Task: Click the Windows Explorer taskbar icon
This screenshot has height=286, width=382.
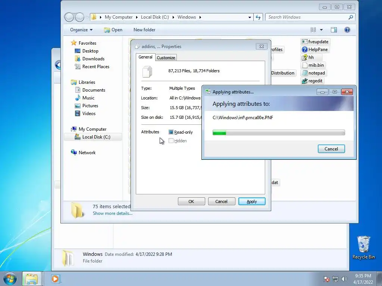Action: pyautogui.click(x=32, y=279)
